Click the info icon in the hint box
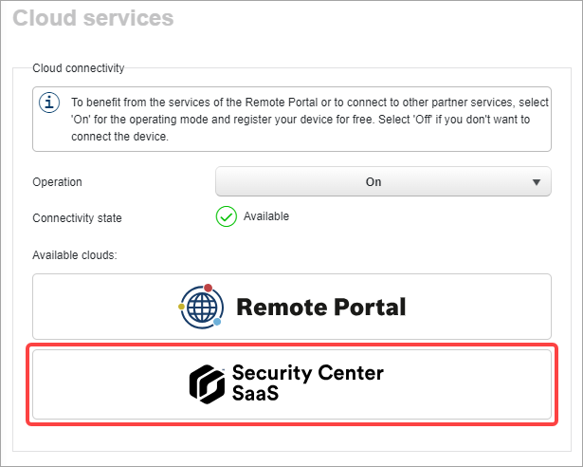The image size is (583, 467). (x=49, y=103)
